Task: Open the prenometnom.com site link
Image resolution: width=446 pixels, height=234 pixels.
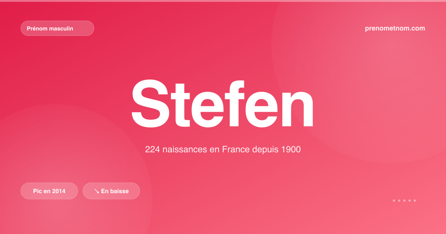Action: [395, 28]
